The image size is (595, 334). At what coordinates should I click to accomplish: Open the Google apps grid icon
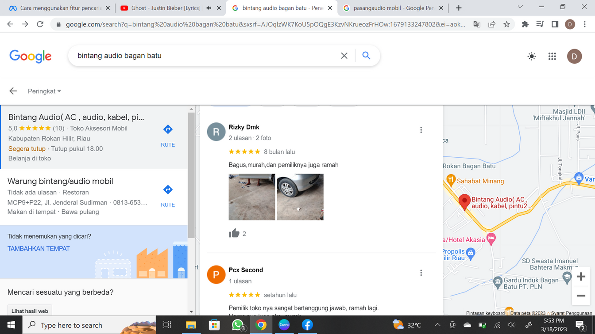552,56
